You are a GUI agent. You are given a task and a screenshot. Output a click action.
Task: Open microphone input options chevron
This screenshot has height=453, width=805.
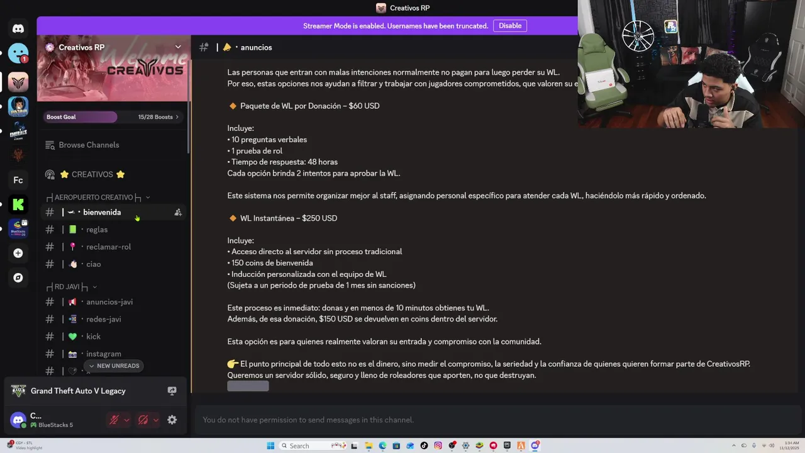126,420
